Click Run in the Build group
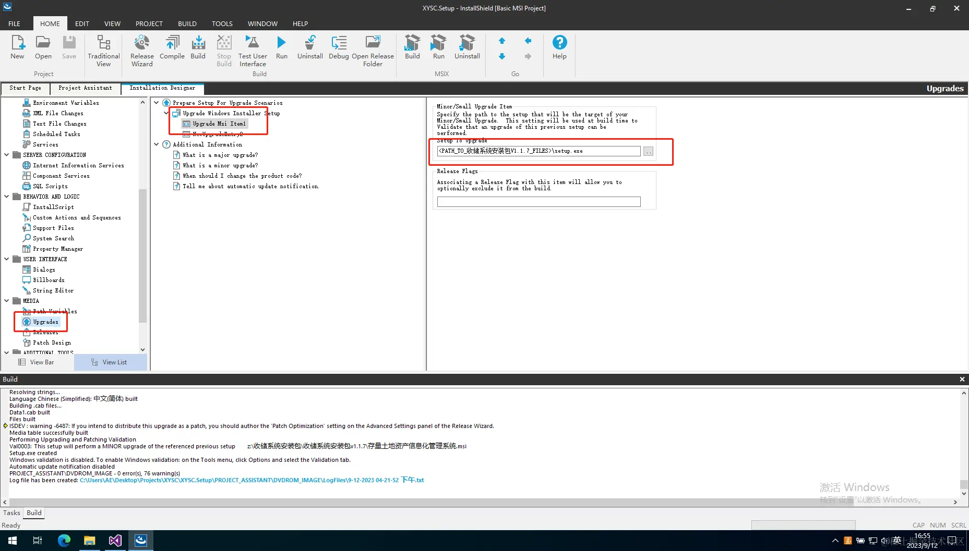This screenshot has height=551, width=969. point(282,47)
